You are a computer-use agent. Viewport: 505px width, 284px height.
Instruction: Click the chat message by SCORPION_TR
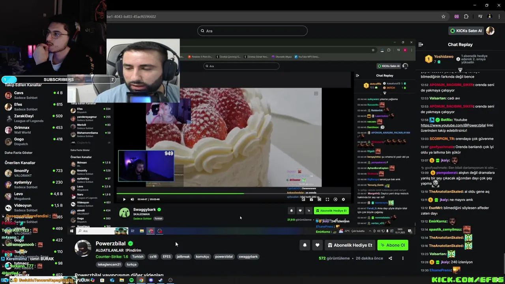(457, 139)
